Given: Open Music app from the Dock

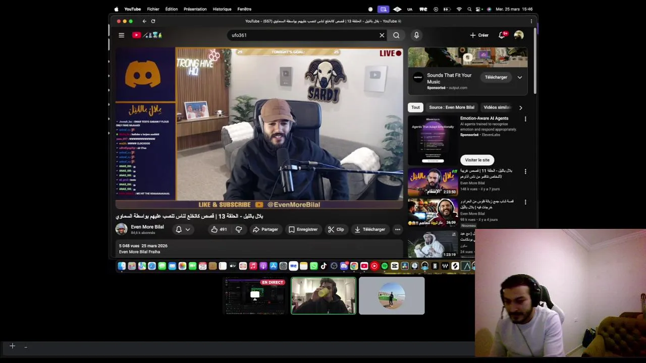Looking at the screenshot, I should point(253,266).
